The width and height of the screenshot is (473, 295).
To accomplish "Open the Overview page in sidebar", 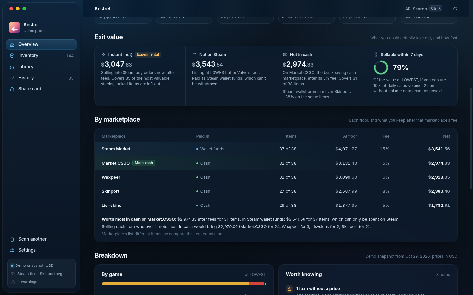I will click(x=41, y=45).
